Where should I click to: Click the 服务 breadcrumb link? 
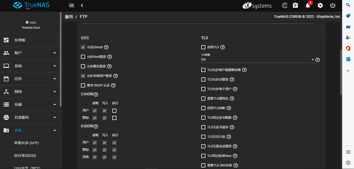[69, 17]
